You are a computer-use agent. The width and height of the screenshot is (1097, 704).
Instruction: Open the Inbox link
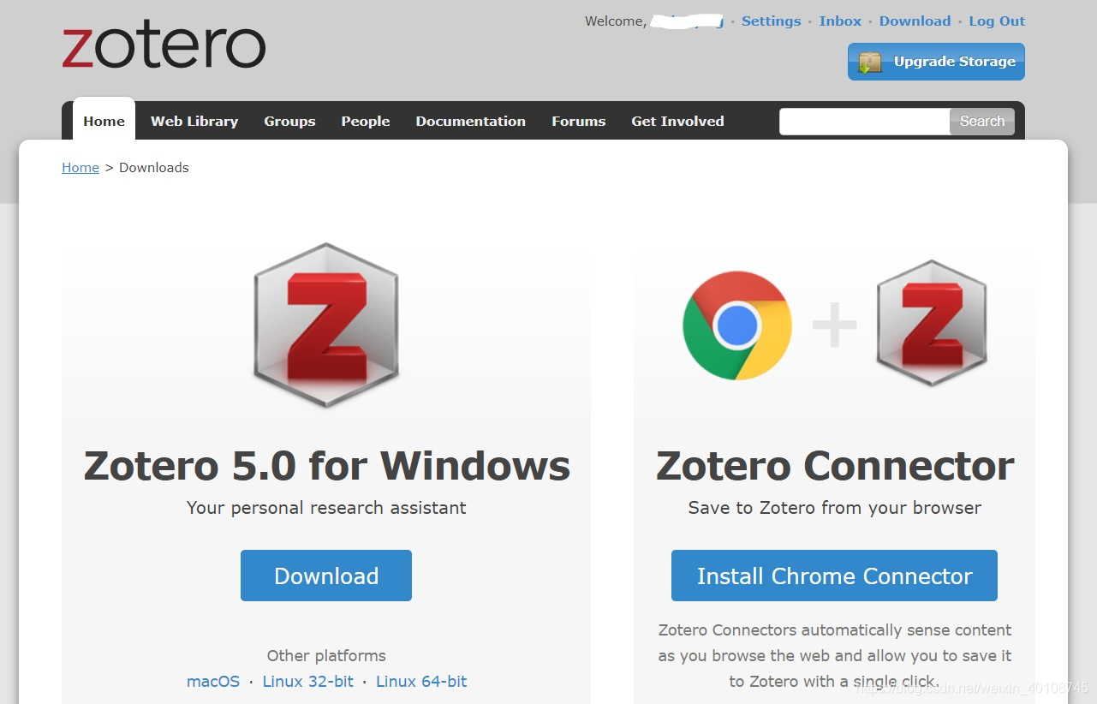pos(840,21)
